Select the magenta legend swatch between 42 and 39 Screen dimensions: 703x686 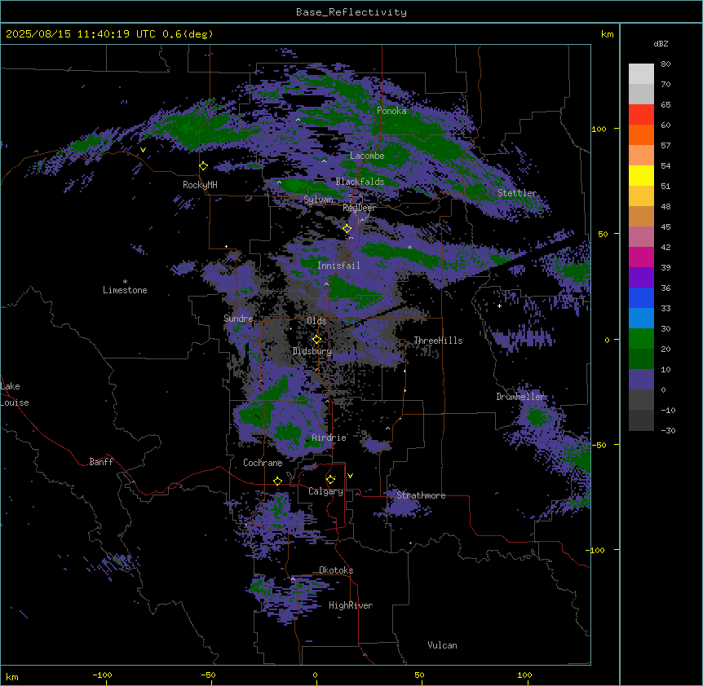pyautogui.click(x=641, y=257)
